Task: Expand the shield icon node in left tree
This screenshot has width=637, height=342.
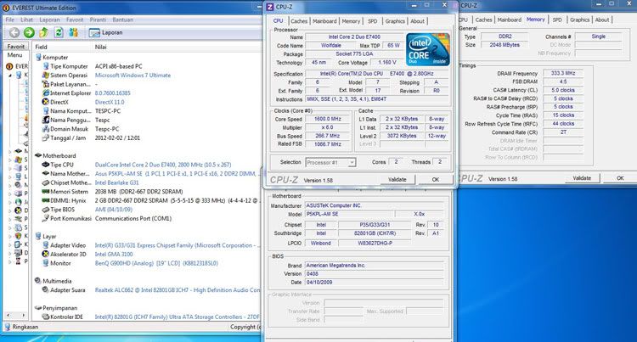Action: [10, 236]
